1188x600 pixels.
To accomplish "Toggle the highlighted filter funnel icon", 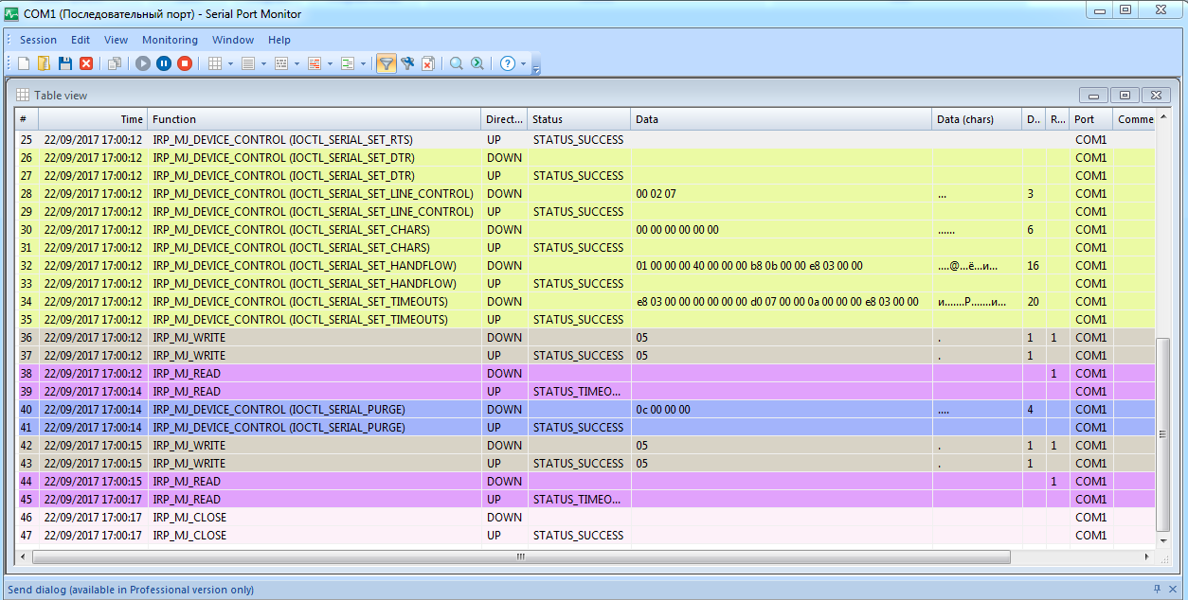I will coord(386,63).
